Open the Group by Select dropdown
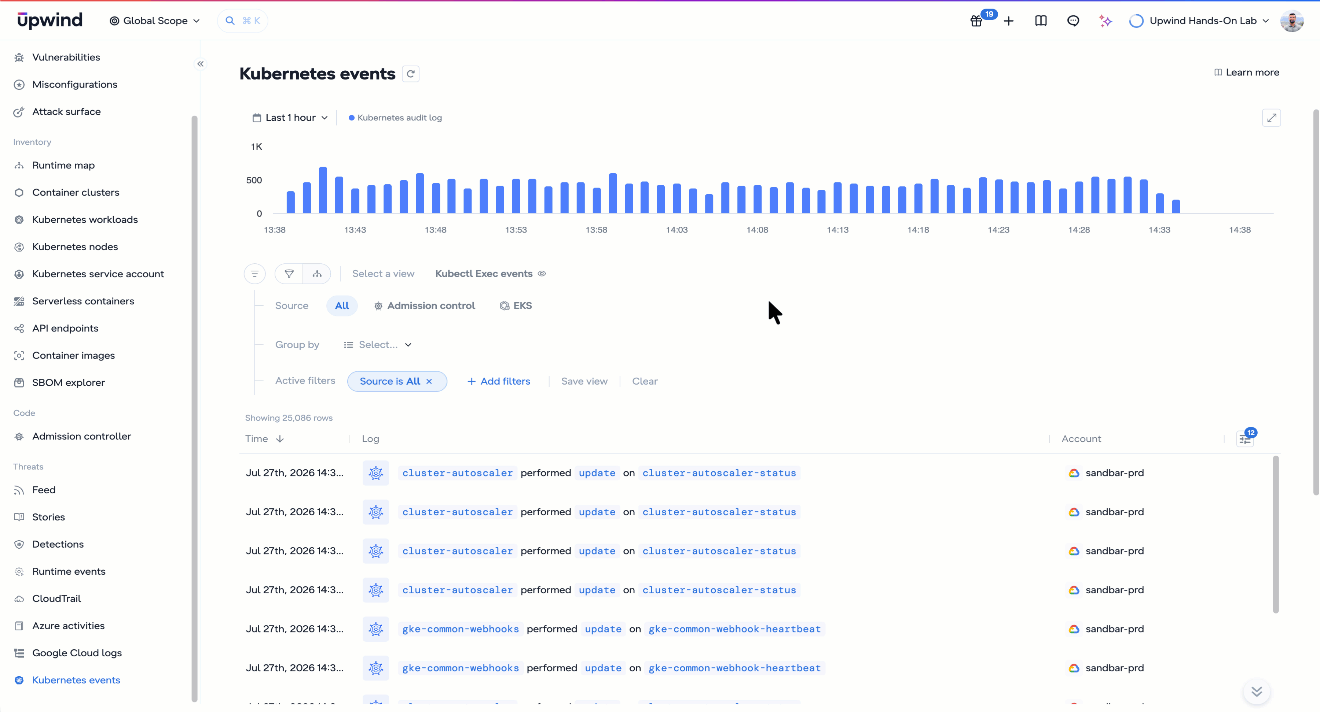Viewport: 1320px width, 712px height. point(378,345)
